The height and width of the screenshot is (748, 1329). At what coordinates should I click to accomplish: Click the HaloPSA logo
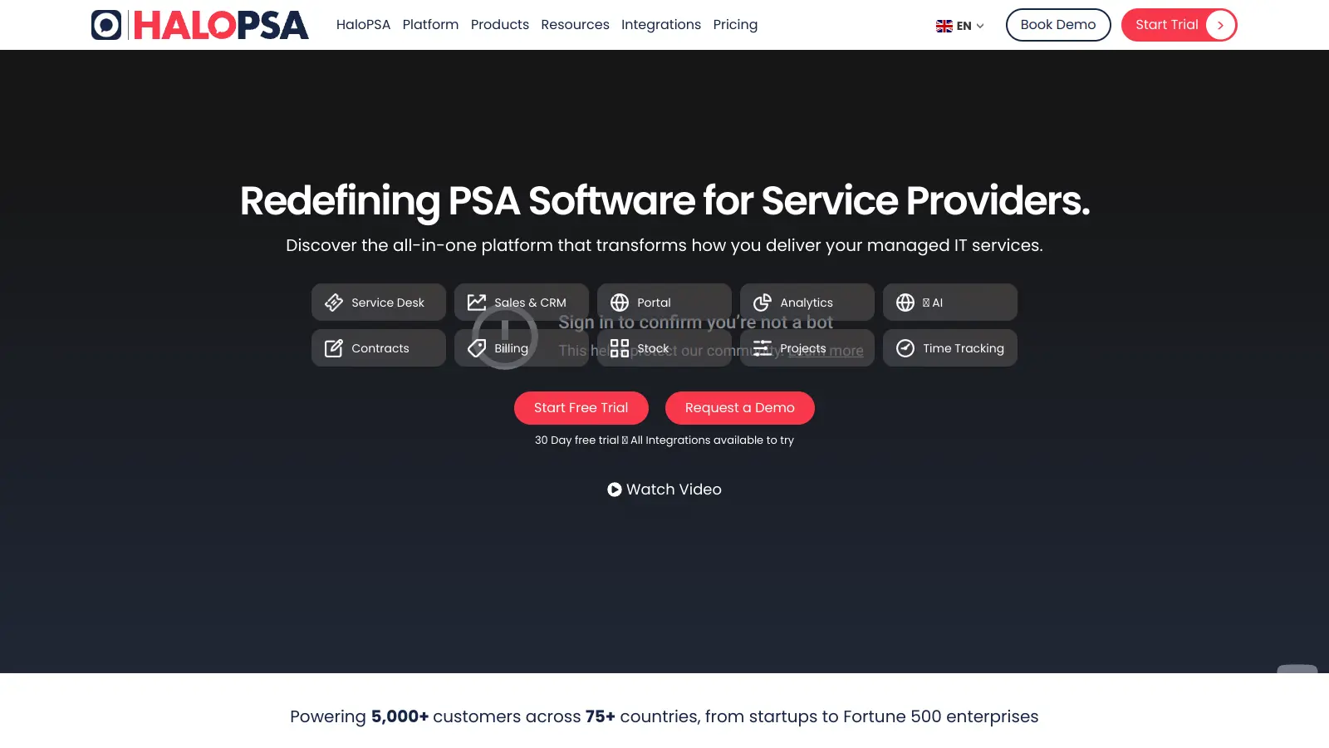[199, 25]
